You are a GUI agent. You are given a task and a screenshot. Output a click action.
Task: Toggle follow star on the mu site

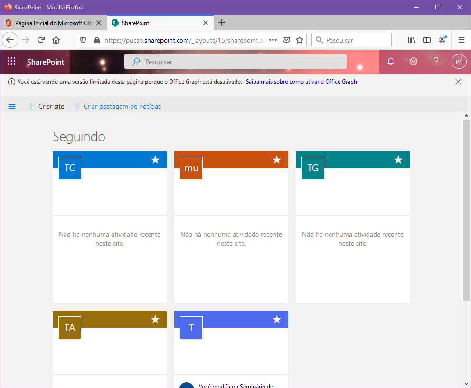277,160
